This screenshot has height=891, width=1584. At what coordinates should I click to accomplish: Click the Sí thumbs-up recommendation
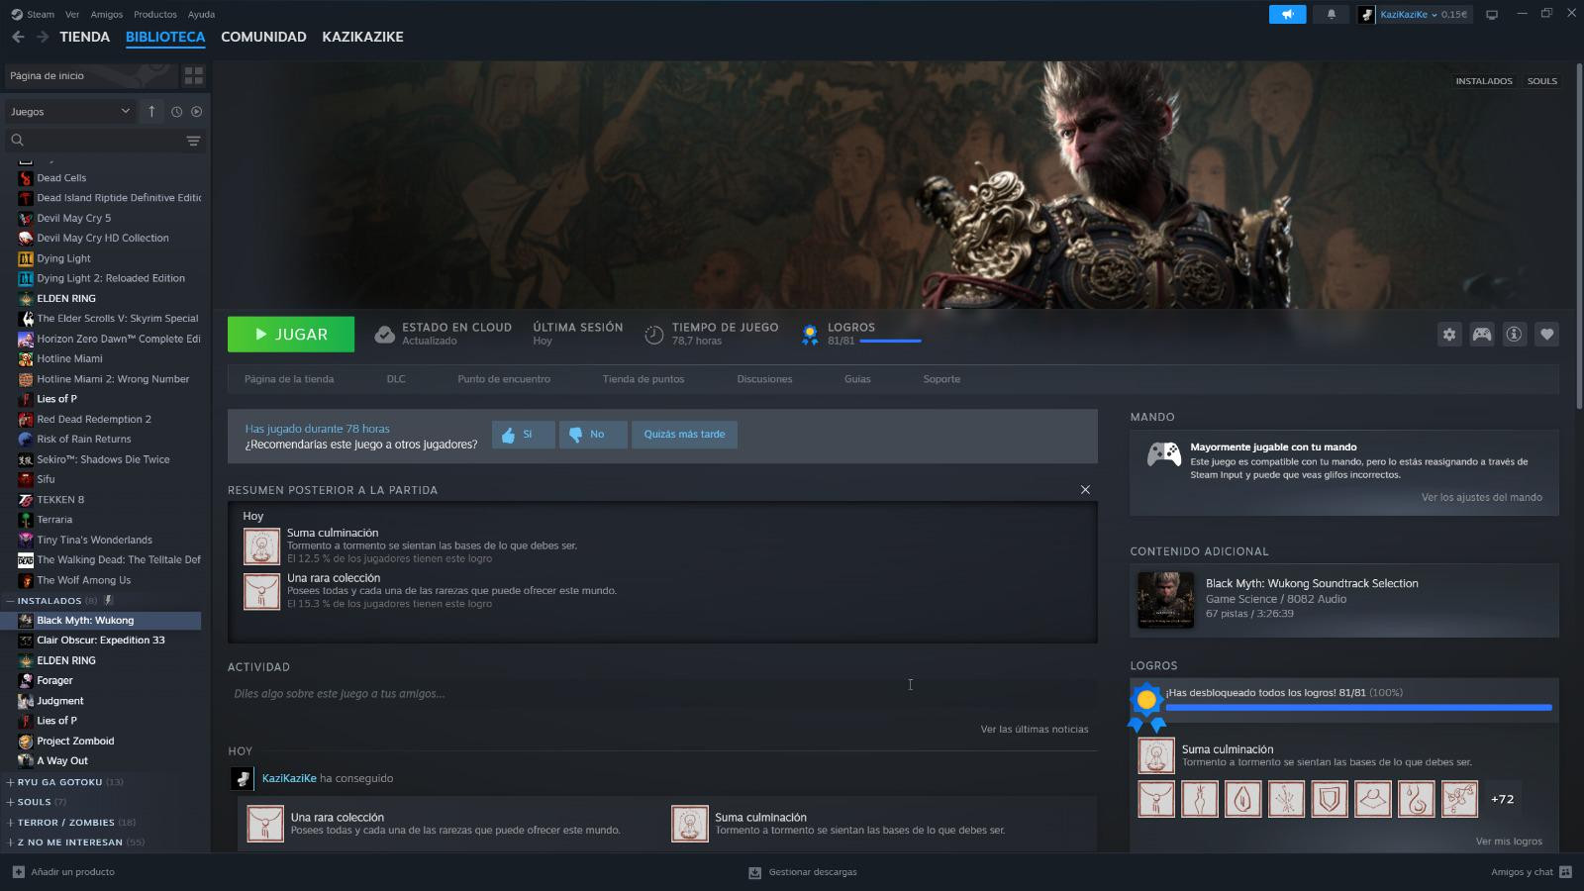point(523,435)
